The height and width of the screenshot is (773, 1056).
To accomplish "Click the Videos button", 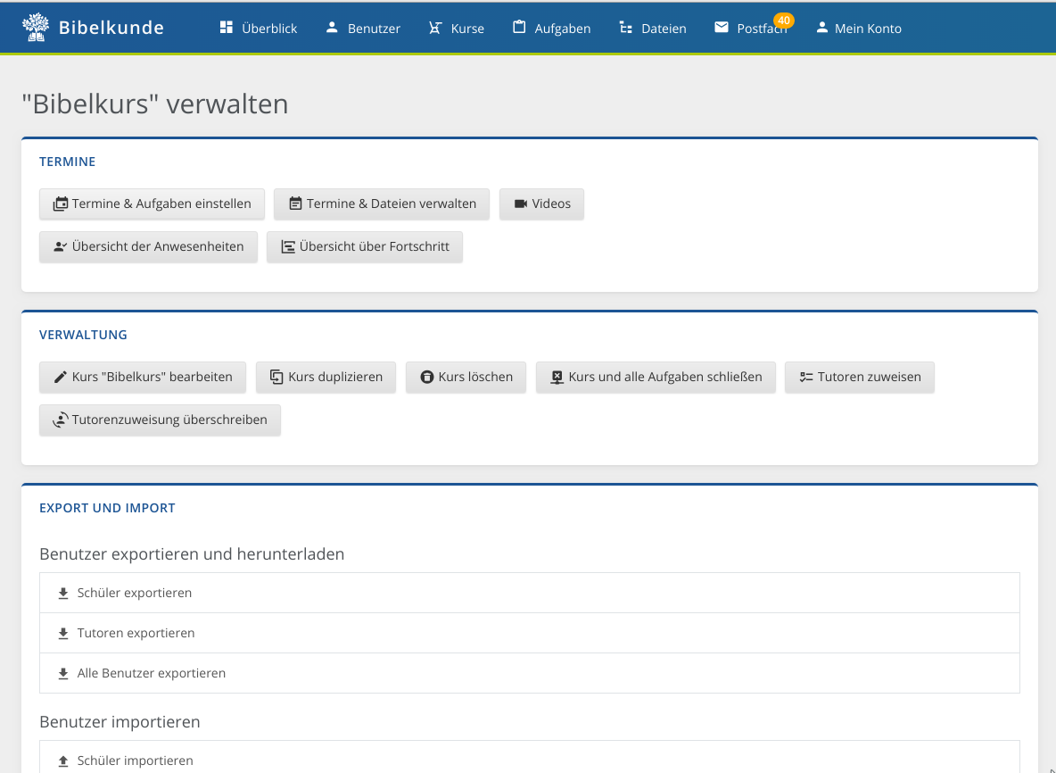I will 541,204.
